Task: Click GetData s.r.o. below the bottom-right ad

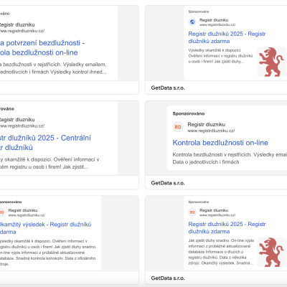Action: click(168, 278)
